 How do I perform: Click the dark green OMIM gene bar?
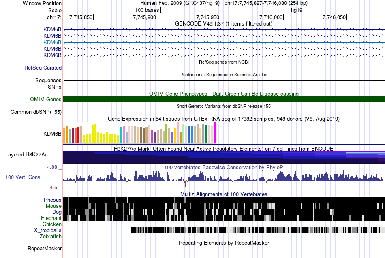(224, 99)
